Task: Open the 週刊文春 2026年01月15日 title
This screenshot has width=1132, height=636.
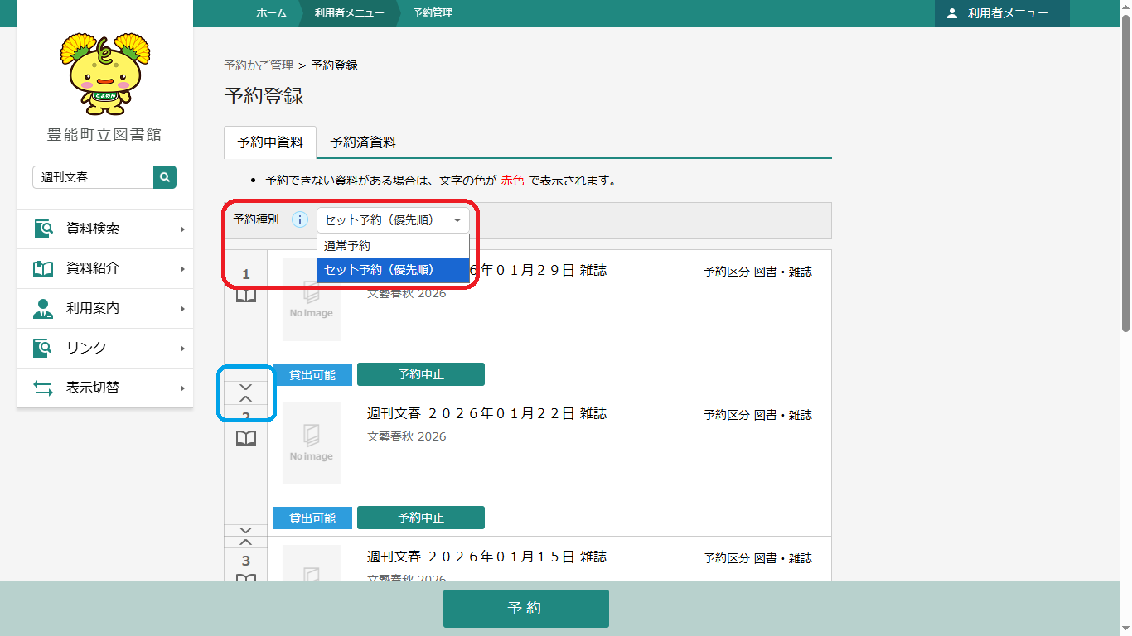Action: (486, 556)
